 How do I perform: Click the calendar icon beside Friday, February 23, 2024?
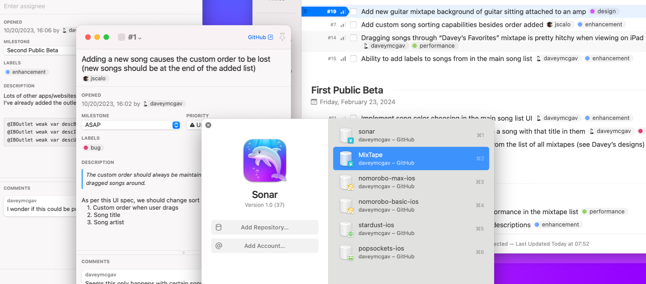tap(314, 102)
